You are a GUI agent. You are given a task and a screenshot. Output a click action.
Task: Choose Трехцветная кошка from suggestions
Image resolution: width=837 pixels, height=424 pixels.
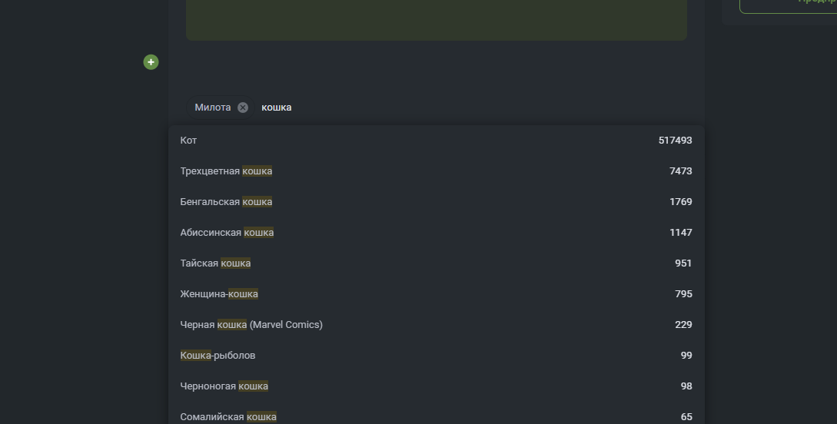pos(226,171)
